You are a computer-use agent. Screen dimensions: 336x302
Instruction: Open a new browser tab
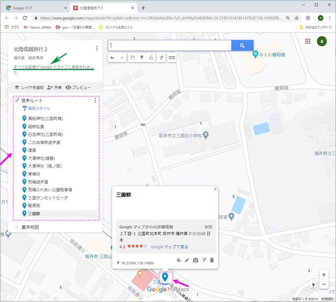143,8
